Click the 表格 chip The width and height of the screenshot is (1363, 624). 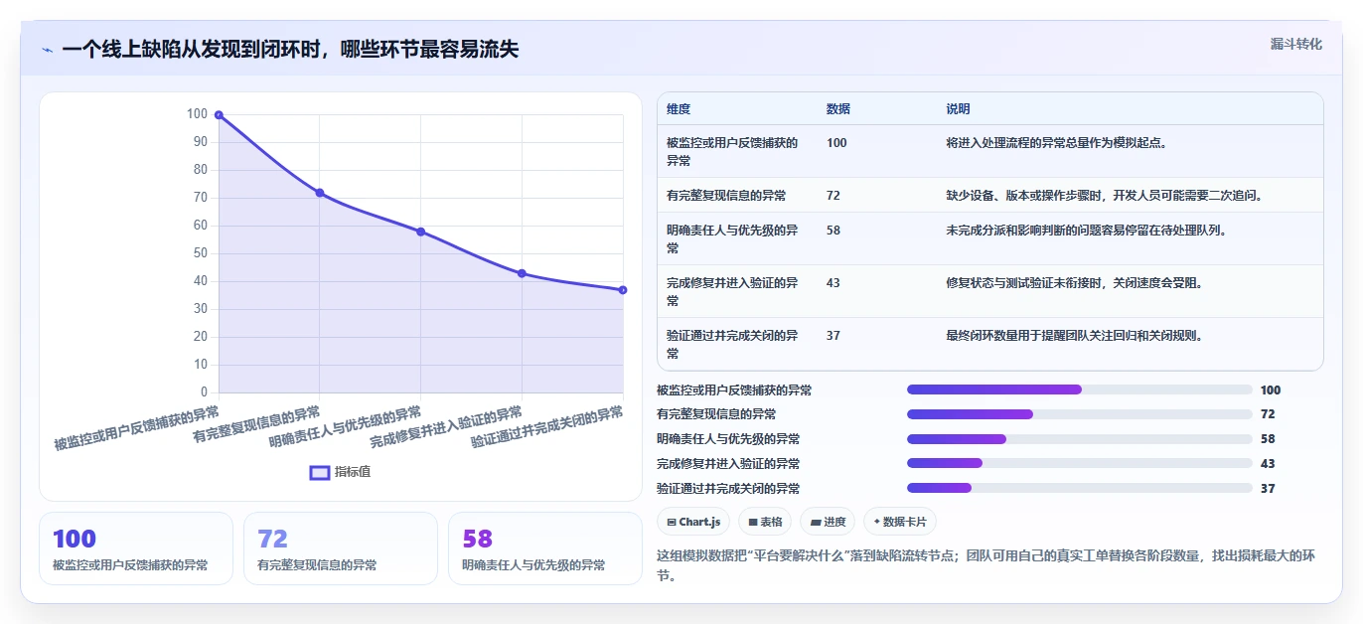(x=765, y=522)
